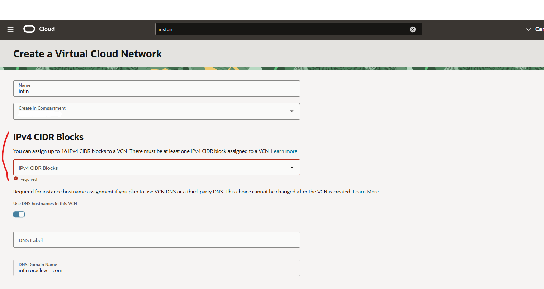Open the IPv4 CIDR Blocks dropdown
The height and width of the screenshot is (289, 544).
coord(157,168)
